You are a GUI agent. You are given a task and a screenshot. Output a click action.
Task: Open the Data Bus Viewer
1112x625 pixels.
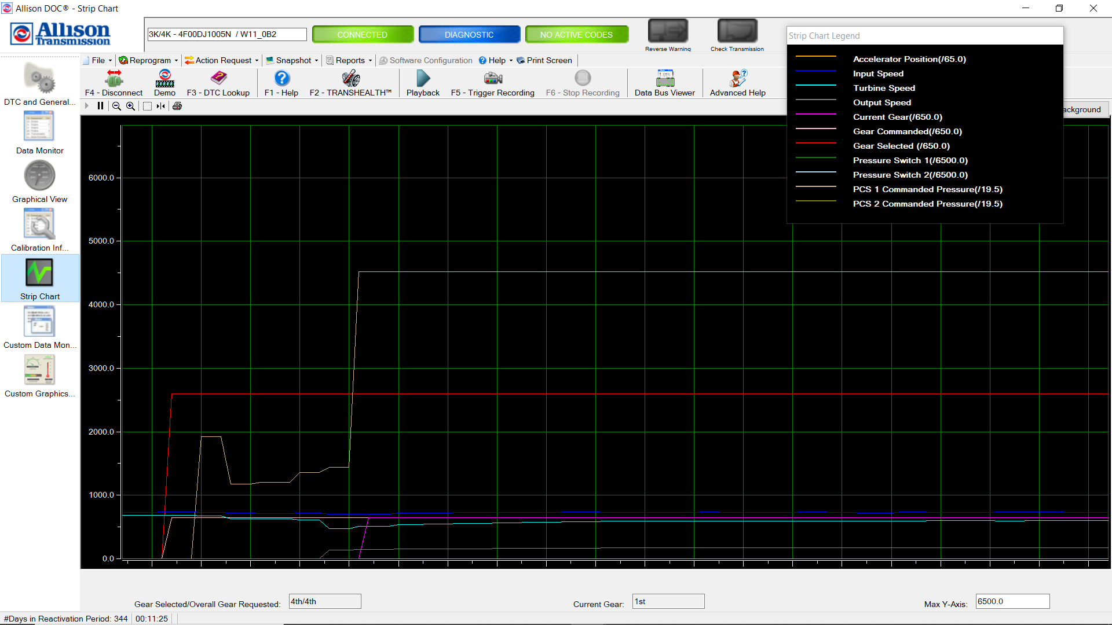[664, 83]
